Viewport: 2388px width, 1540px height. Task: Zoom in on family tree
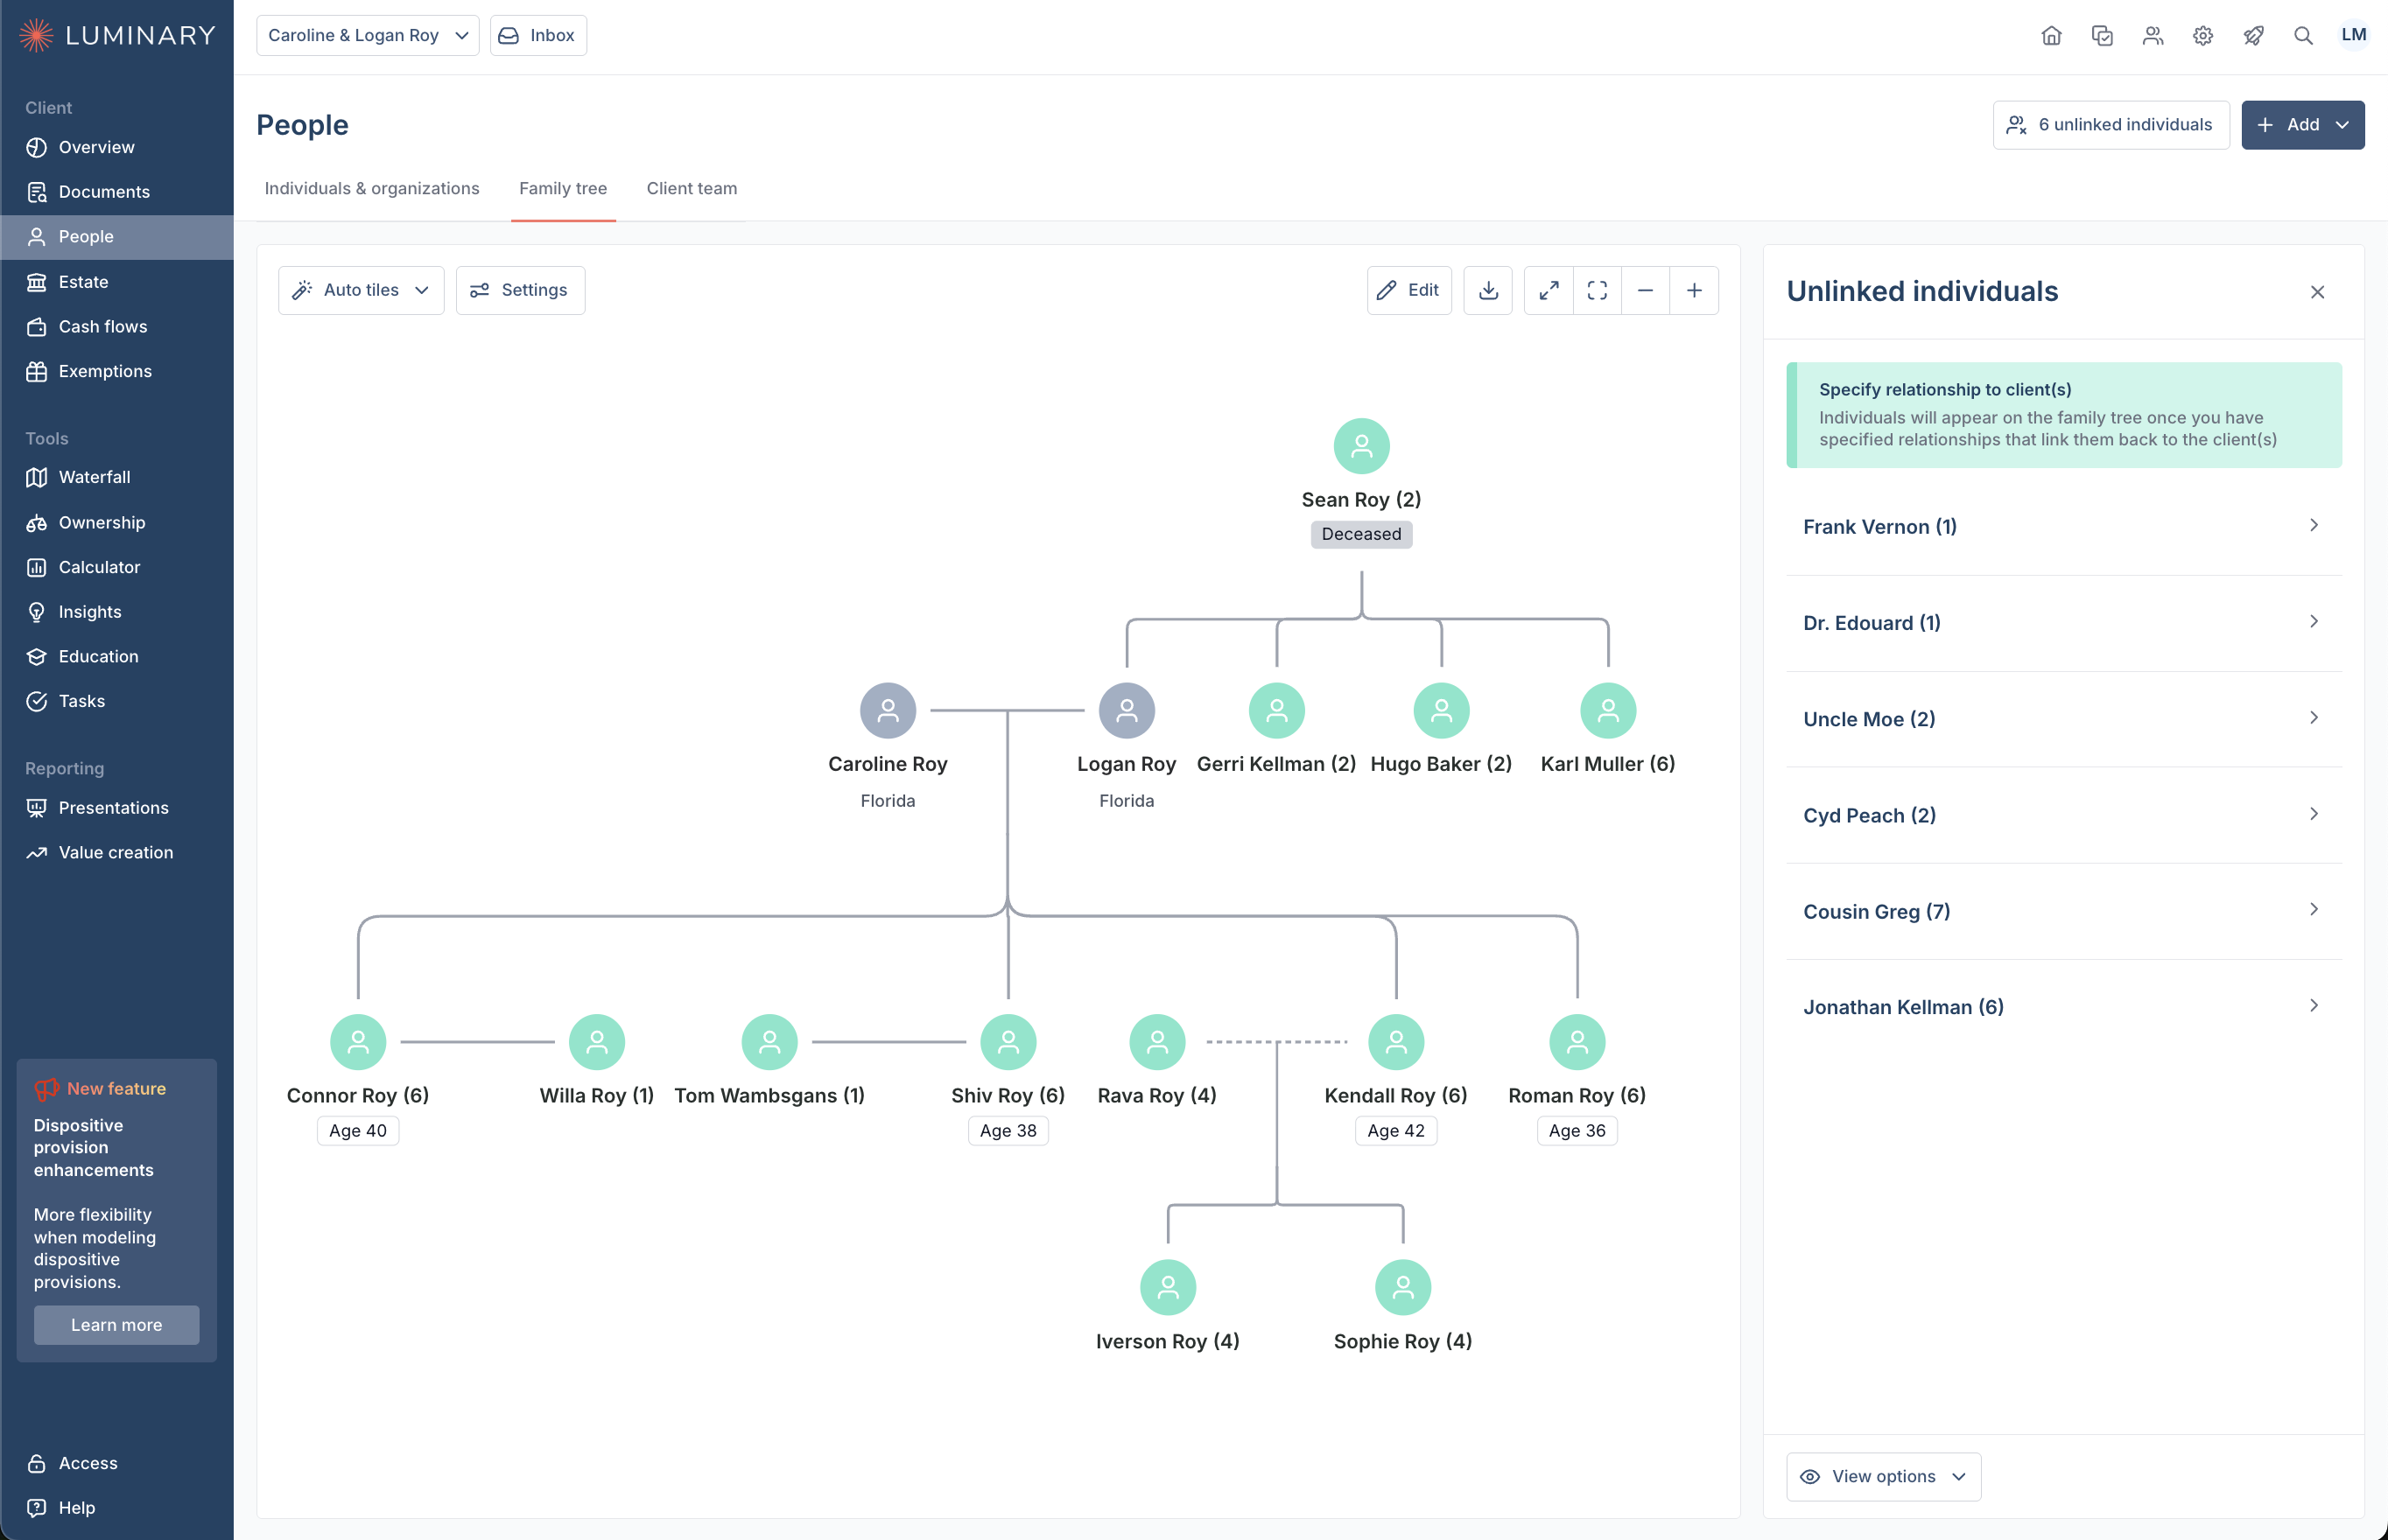tap(1694, 290)
